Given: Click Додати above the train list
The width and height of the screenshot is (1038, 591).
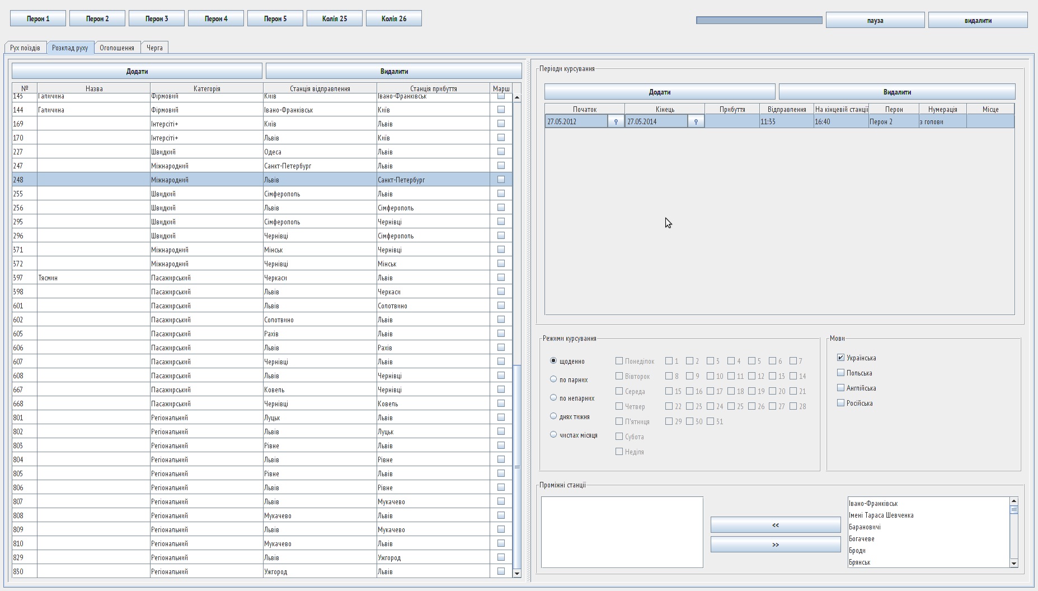Looking at the screenshot, I should click(x=136, y=71).
